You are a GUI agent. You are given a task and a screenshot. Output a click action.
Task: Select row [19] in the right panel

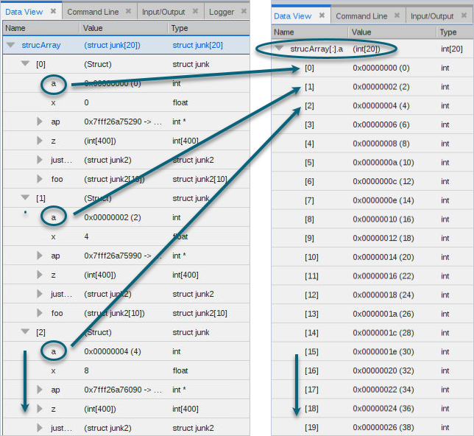point(311,427)
